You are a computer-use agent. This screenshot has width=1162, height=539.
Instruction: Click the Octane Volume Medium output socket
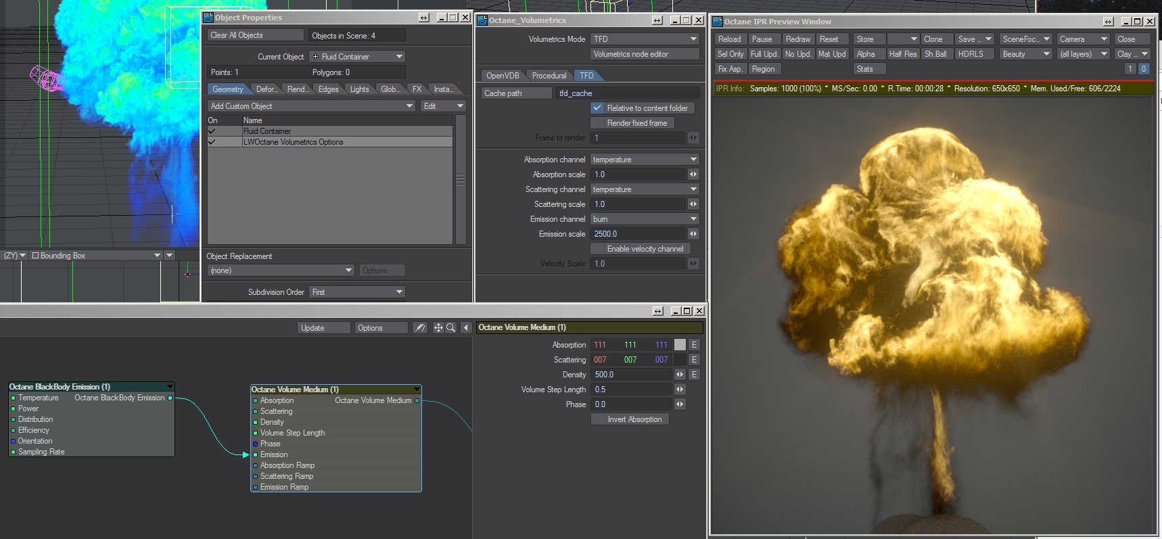(x=417, y=400)
